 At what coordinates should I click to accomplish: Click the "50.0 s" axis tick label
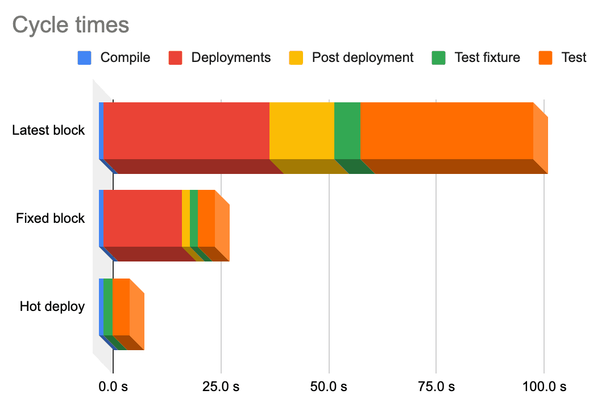click(x=329, y=387)
